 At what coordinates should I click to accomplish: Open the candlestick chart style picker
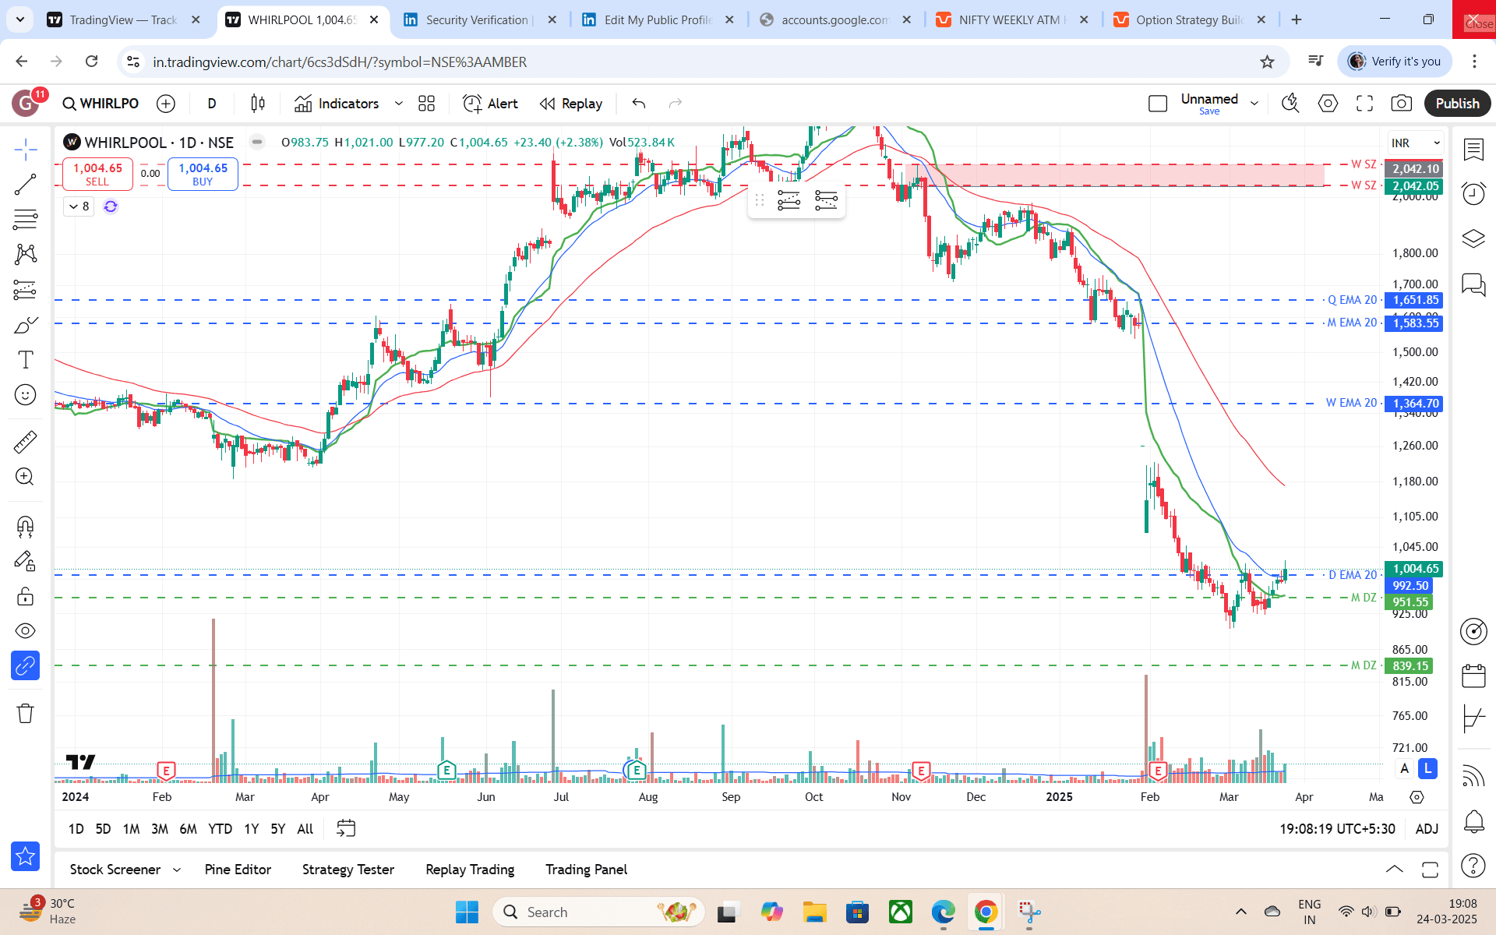tap(258, 104)
